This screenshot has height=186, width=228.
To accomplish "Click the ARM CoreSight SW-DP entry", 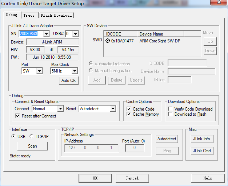I will [160, 41].
